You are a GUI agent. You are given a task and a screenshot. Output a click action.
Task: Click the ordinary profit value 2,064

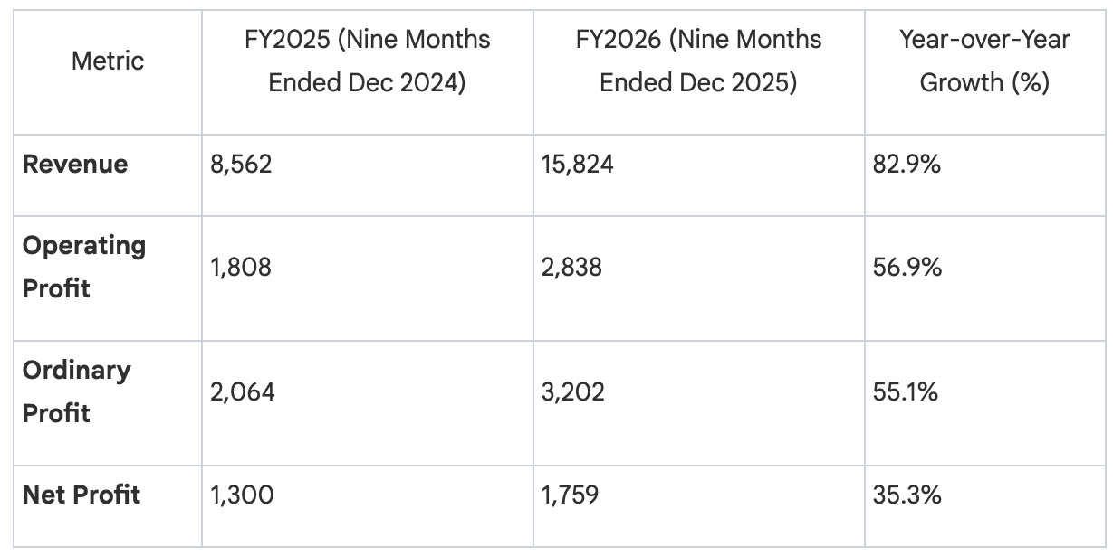[x=243, y=391]
